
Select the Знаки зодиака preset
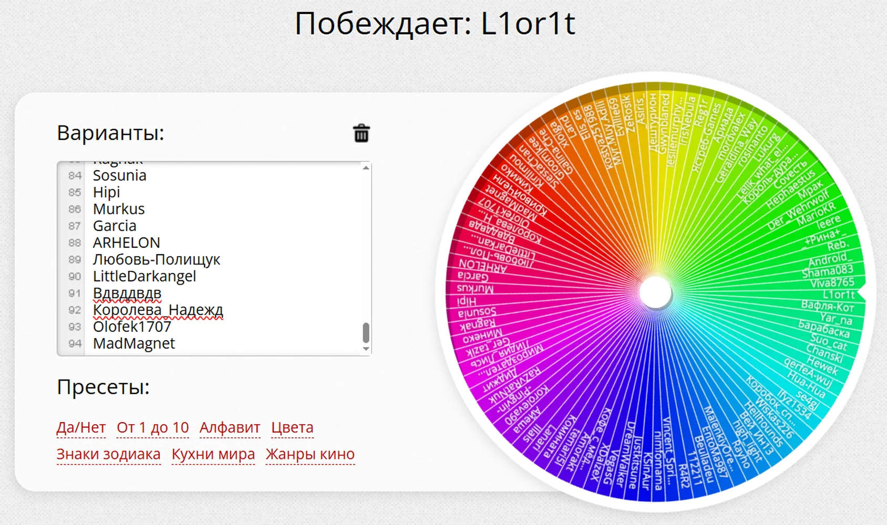(108, 454)
